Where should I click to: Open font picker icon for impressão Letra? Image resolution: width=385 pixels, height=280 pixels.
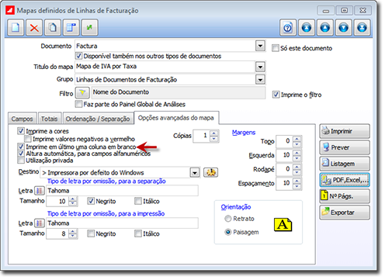(40, 223)
